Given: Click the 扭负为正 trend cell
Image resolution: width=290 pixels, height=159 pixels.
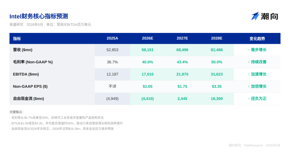Looking at the screenshot, I should click(257, 99).
